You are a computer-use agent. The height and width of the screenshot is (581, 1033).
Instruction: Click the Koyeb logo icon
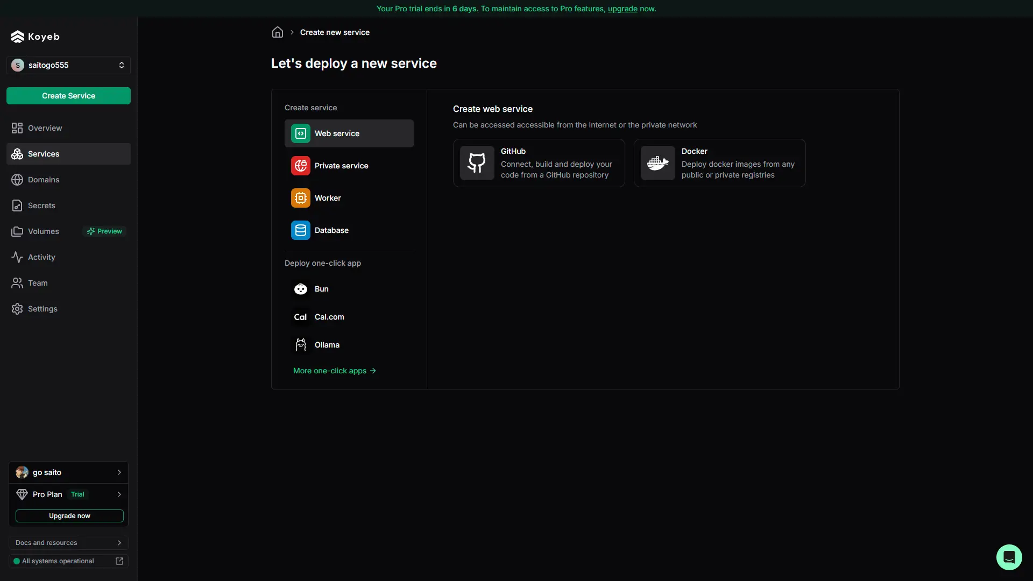click(17, 37)
